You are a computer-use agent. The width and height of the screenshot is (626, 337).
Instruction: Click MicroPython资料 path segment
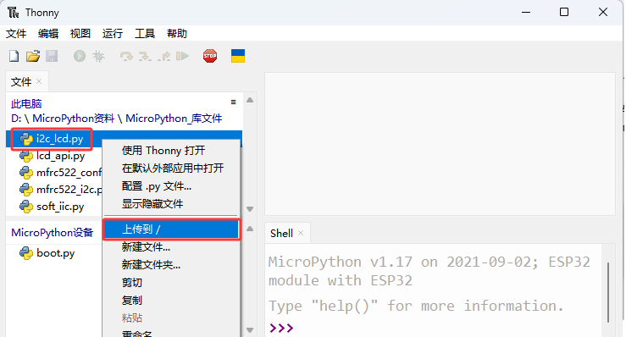74,119
